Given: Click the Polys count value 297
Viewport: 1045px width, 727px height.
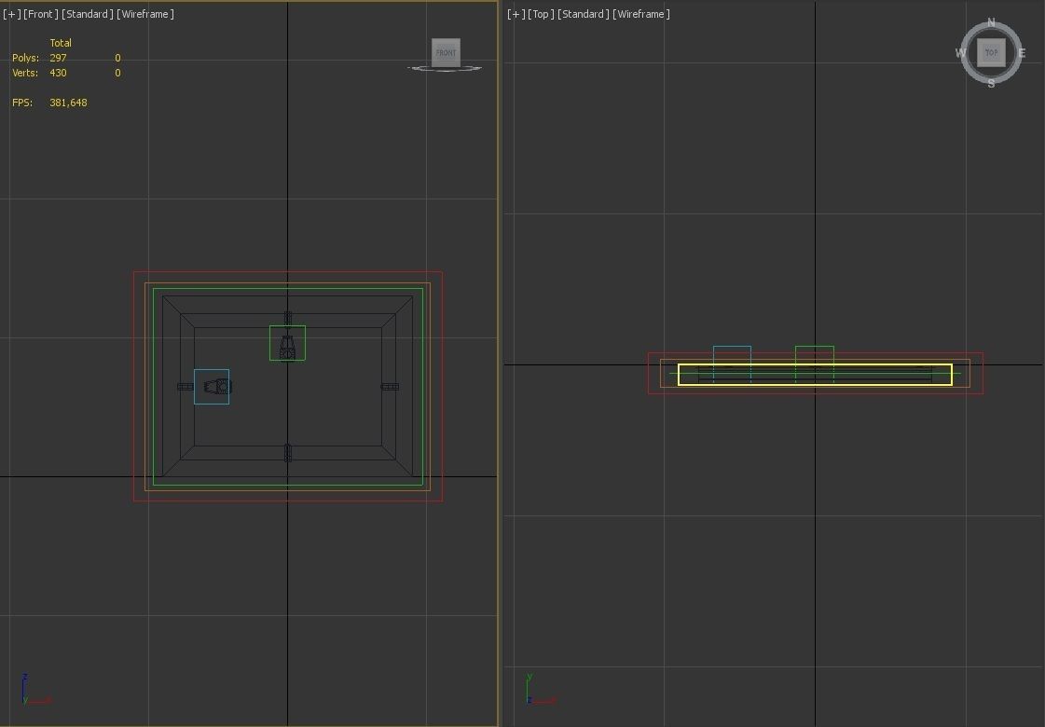Looking at the screenshot, I should point(58,58).
